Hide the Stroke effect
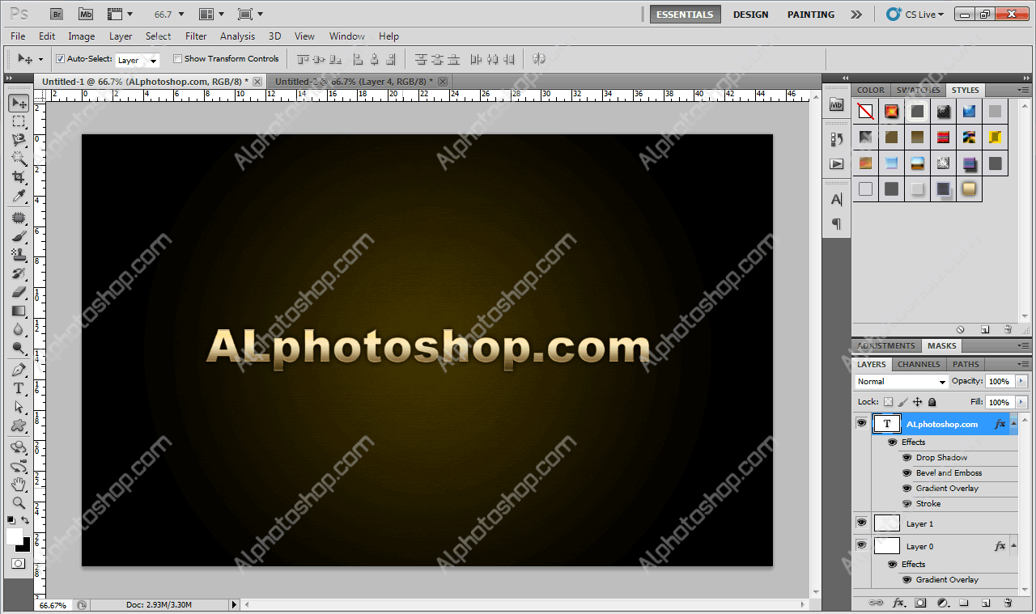1036x614 pixels. [x=906, y=504]
